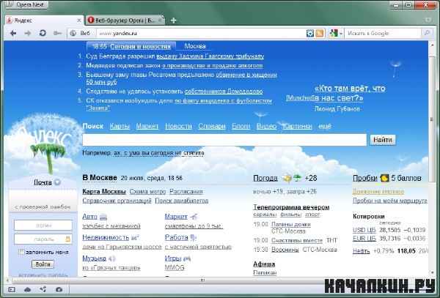Click the wand key icon in toolbar

click(57, 34)
